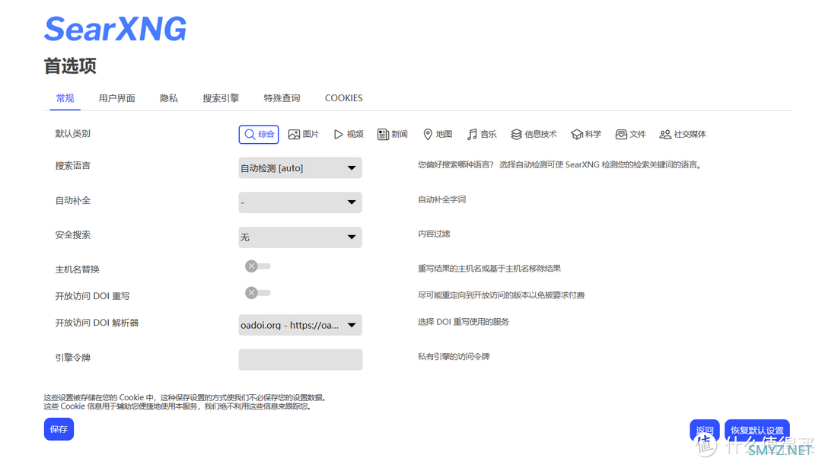Toggle the 主机名替换 hostname replace switch
Image resolution: width=822 pixels, height=465 pixels.
point(257,266)
